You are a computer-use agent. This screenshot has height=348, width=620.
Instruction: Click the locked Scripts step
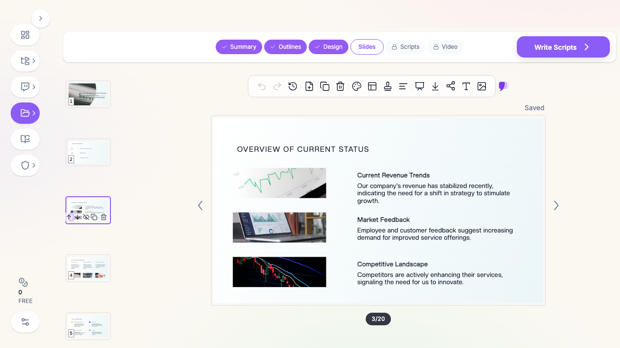click(405, 47)
